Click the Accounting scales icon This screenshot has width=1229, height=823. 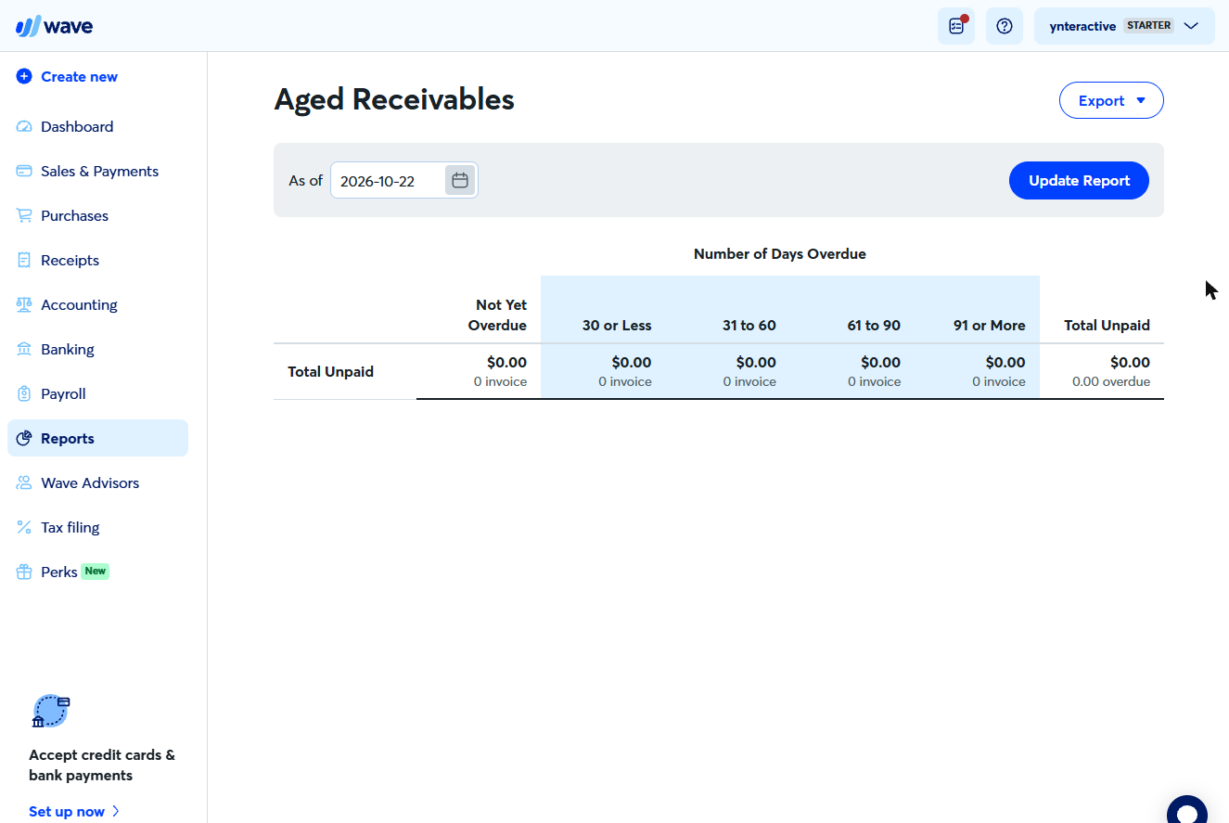[24, 305]
